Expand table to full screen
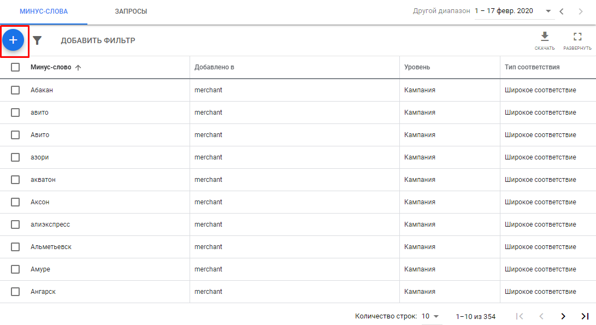The height and width of the screenshot is (325, 596). (577, 40)
